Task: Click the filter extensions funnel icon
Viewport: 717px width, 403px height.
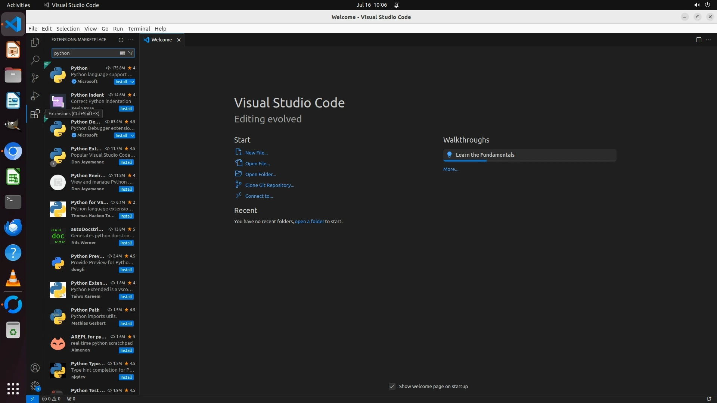Action: click(x=131, y=53)
